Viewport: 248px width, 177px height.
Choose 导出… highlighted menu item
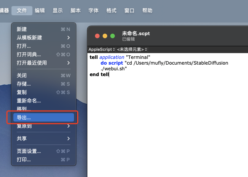click(x=43, y=117)
